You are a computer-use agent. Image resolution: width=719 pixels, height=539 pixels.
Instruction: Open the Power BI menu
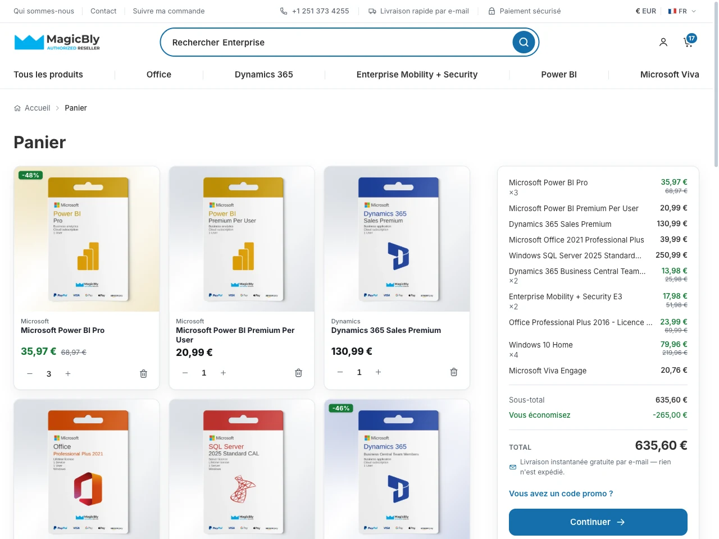point(559,75)
